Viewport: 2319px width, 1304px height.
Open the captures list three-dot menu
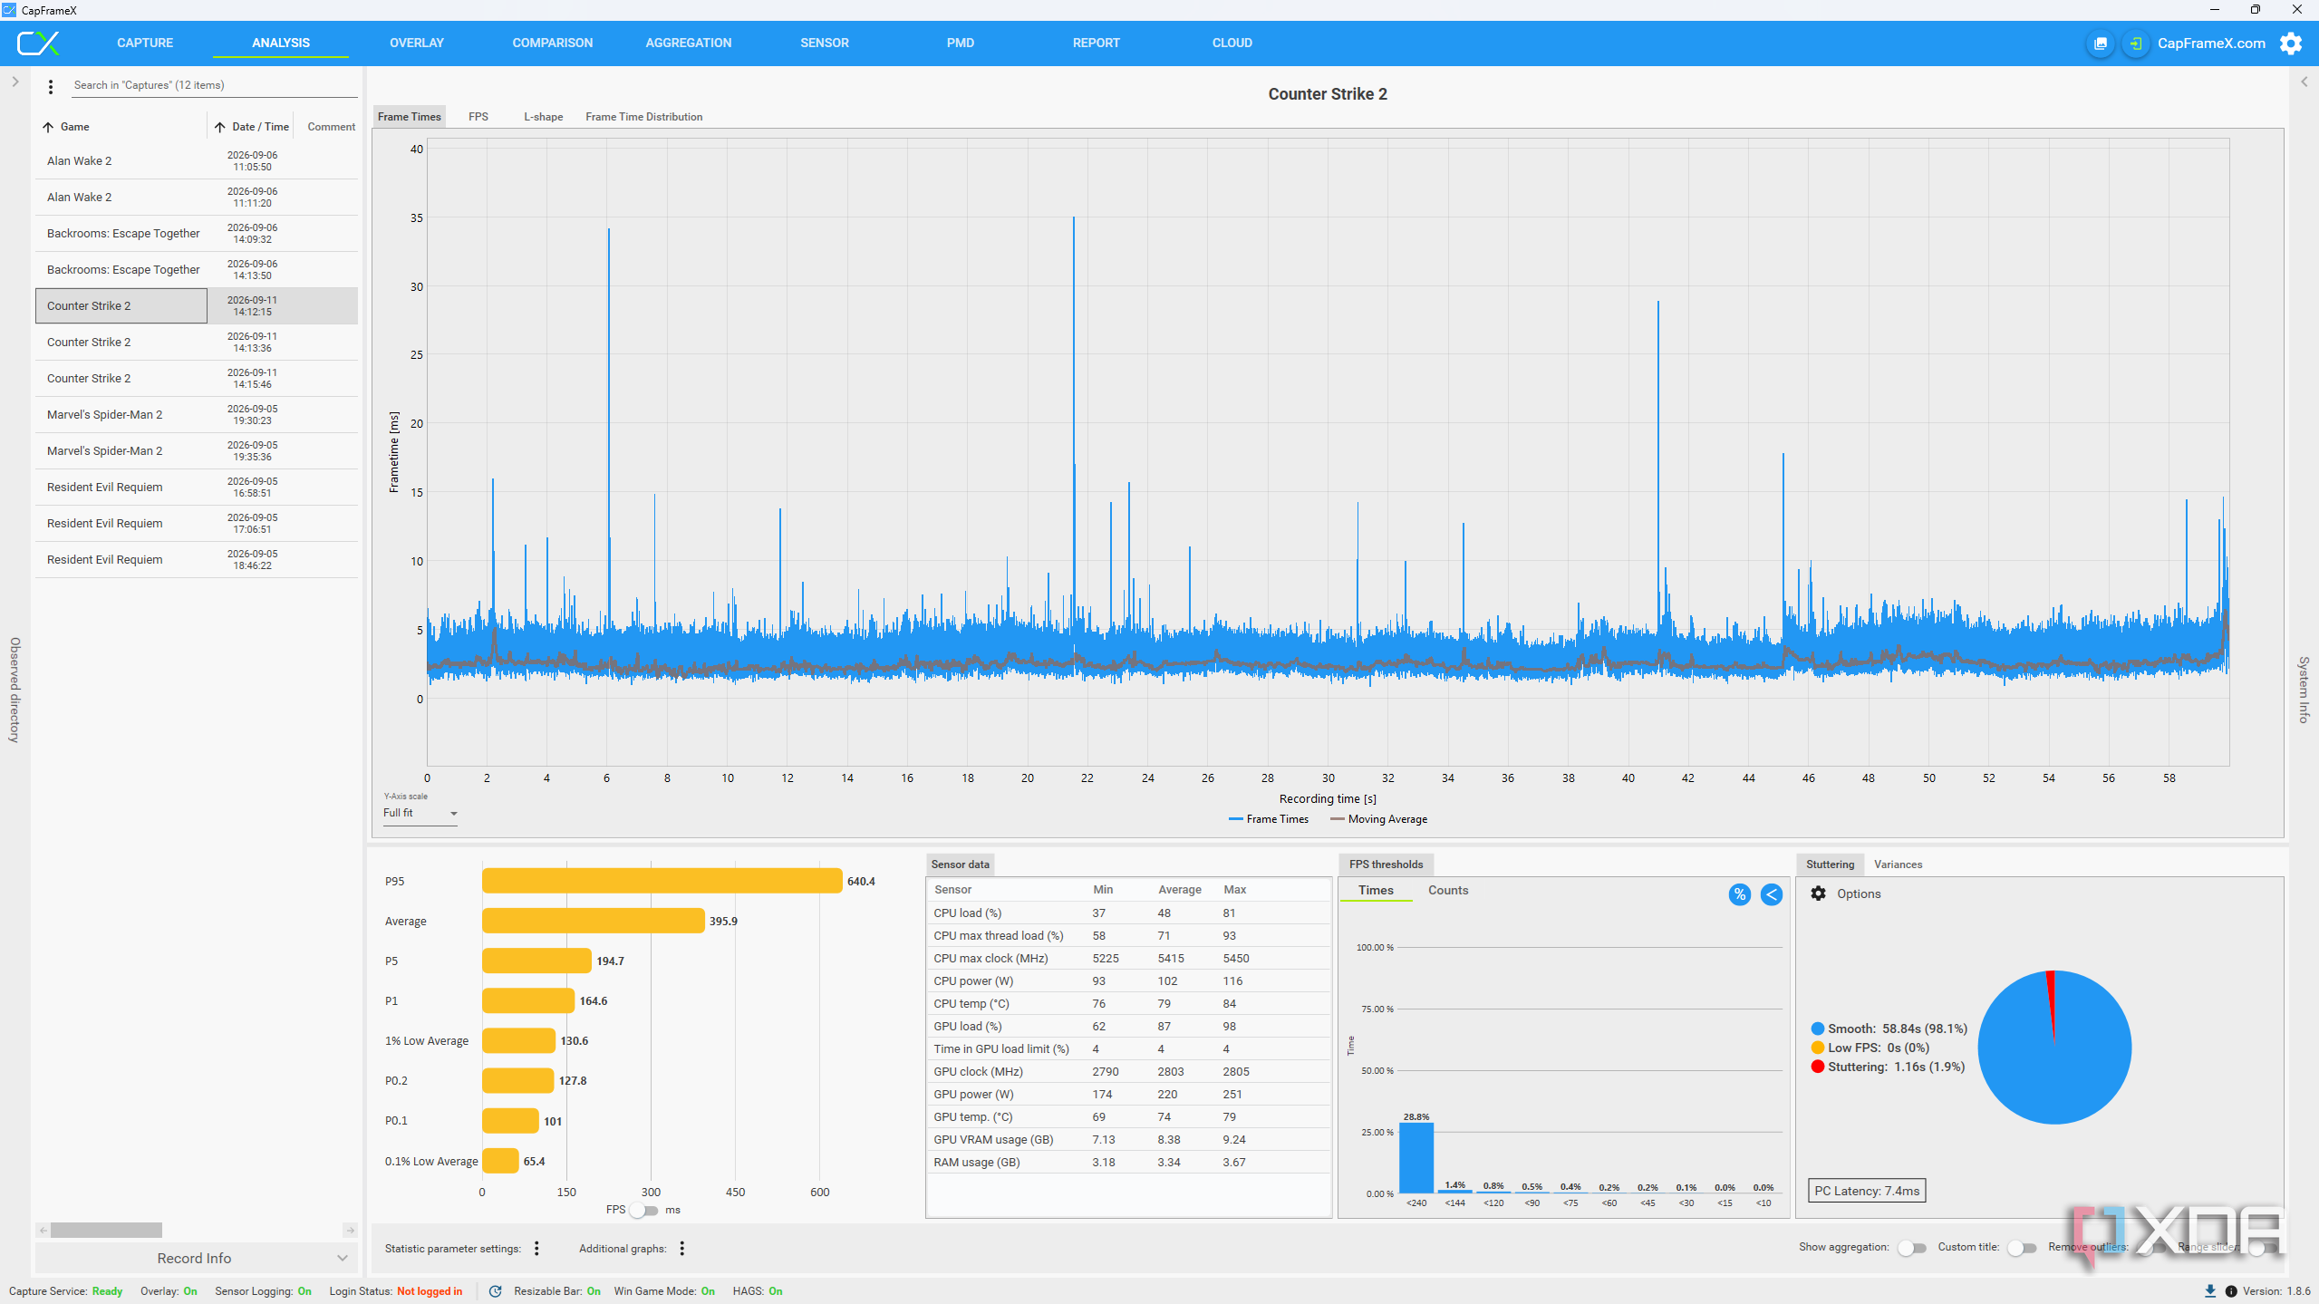tap(51, 86)
